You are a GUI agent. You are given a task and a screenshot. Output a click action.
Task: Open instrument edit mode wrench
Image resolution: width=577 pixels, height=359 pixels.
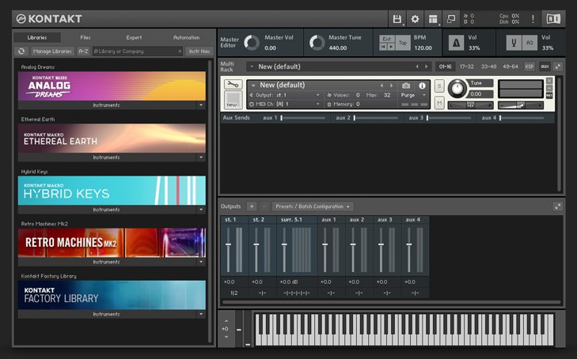pyautogui.click(x=233, y=85)
